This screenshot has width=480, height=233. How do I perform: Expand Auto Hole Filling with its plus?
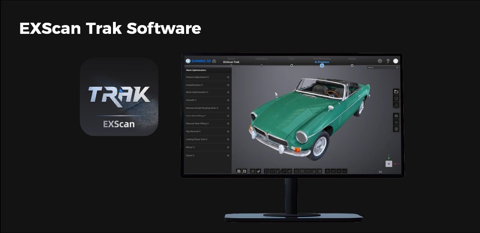pos(228,116)
